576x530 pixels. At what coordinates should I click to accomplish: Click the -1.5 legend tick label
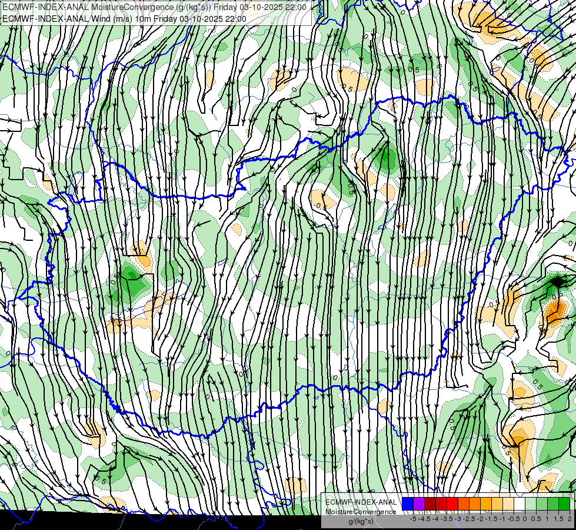click(491, 519)
